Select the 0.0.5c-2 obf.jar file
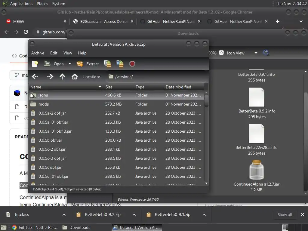The width and height of the screenshot is (308, 231). coord(116,149)
